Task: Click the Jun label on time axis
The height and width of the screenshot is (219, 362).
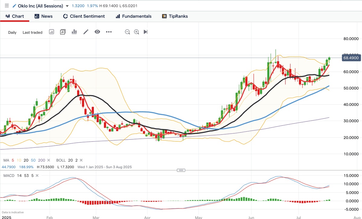Action: coord(251,217)
